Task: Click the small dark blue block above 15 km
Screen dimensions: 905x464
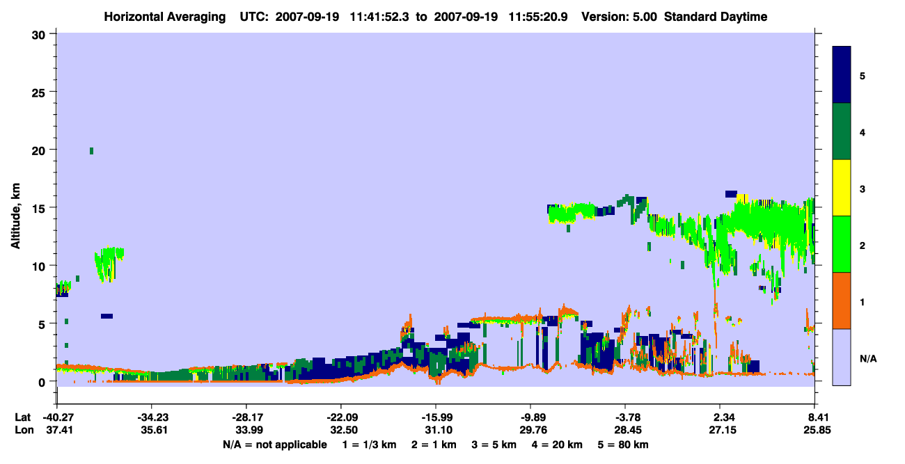Action: 731,194
